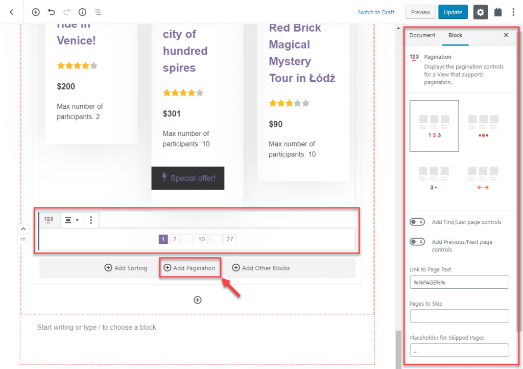This screenshot has height=369, width=523.
Task: Click Max number of participants: 2 text
Action: click(x=80, y=111)
